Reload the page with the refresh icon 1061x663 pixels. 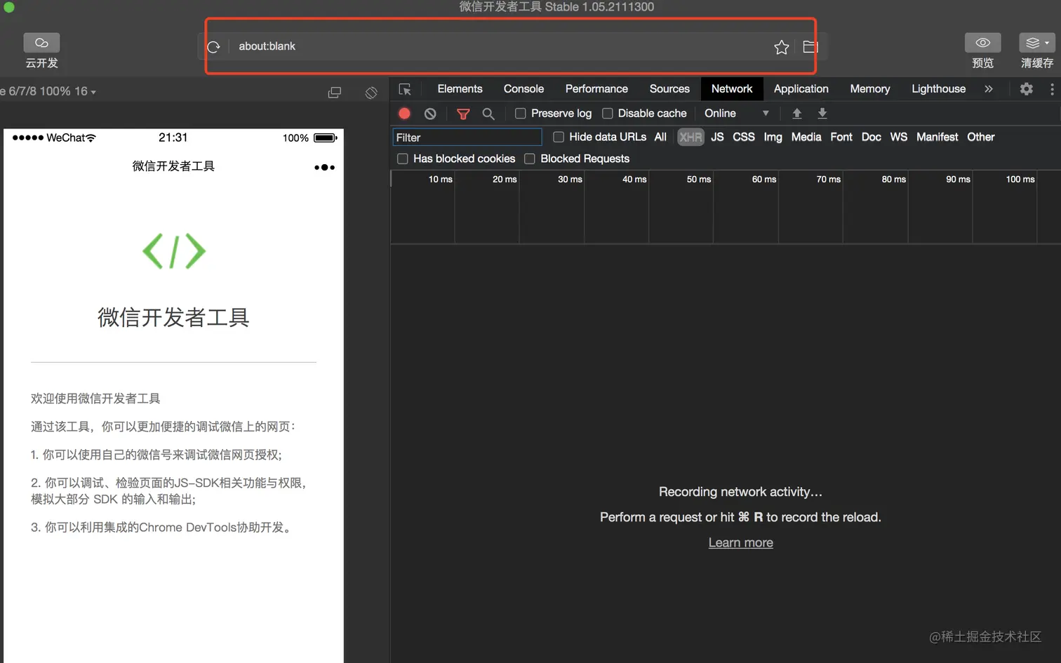(214, 47)
